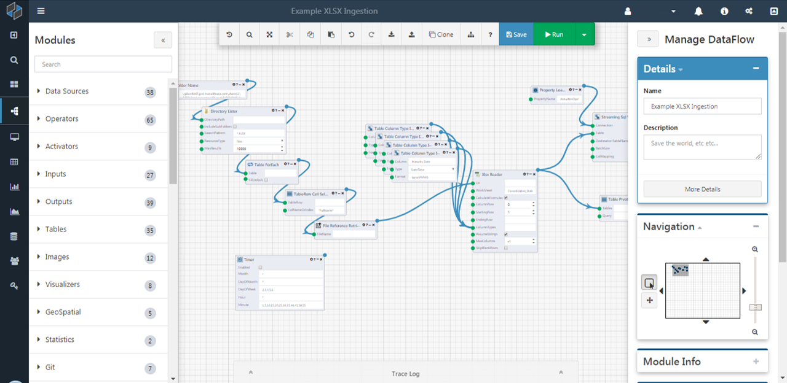
Task: Uncheck CalculateFormulas in the Xlsx Reader module
Action: pos(506,198)
